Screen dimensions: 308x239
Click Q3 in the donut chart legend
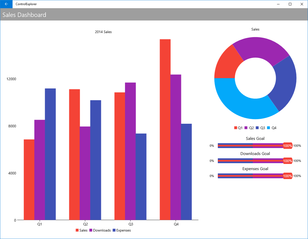click(x=261, y=128)
